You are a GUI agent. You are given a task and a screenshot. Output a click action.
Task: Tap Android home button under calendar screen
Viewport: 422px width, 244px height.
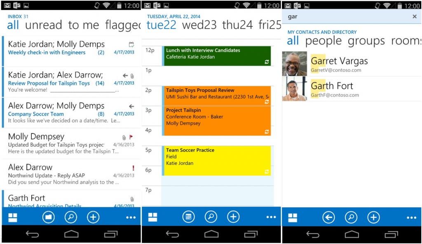tap(211, 234)
